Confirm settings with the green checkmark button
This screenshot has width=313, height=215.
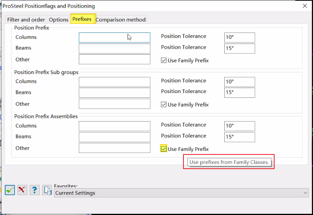10,190
